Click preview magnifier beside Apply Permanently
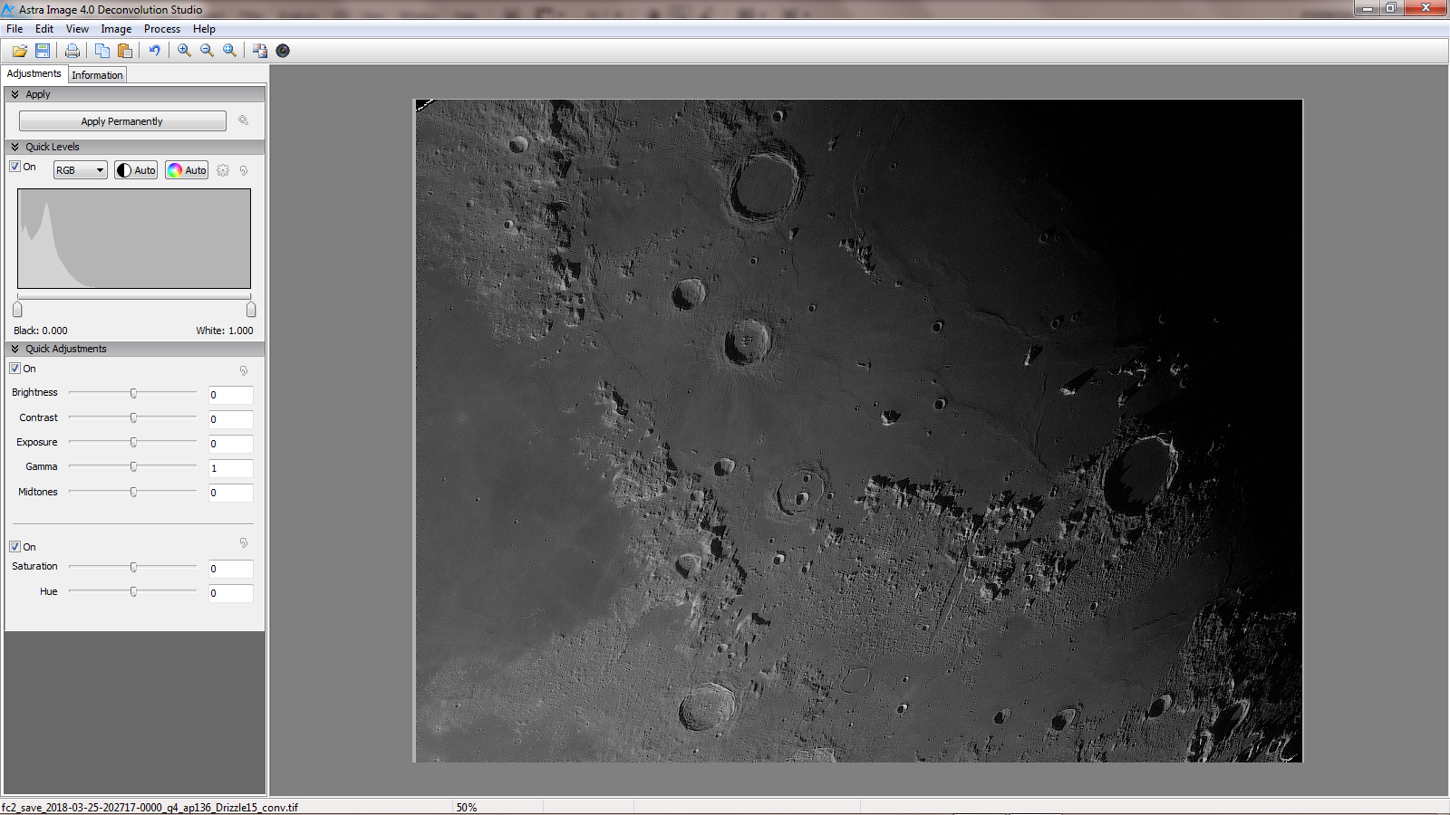1450x815 pixels. (x=243, y=120)
